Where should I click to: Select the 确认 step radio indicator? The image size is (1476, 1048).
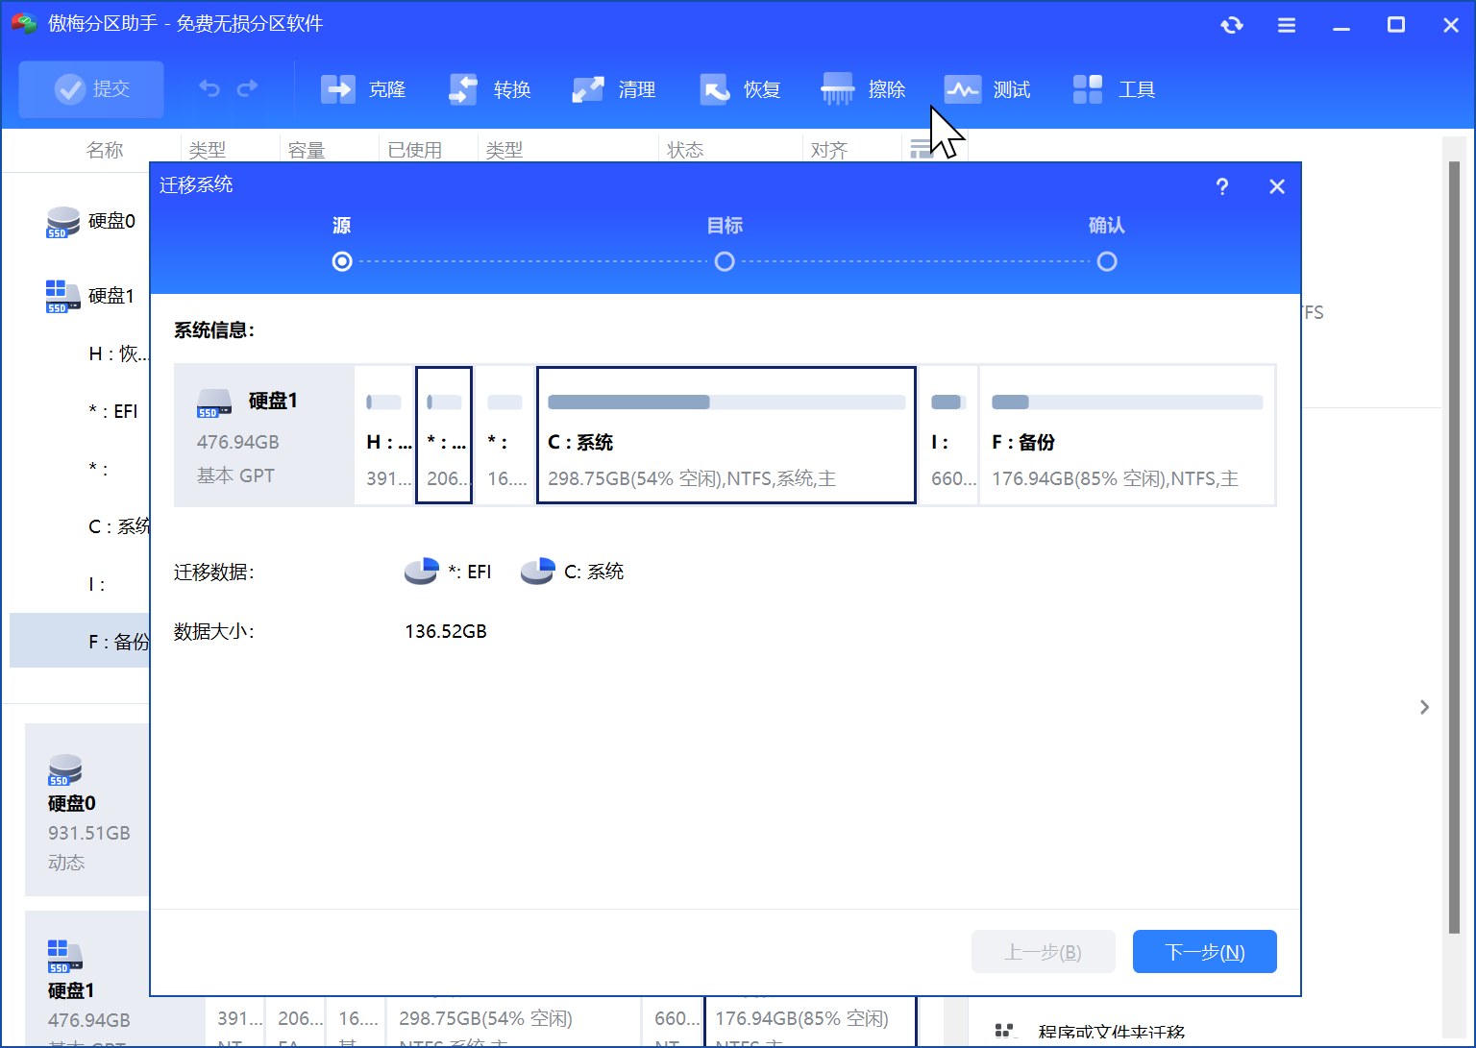point(1107,260)
